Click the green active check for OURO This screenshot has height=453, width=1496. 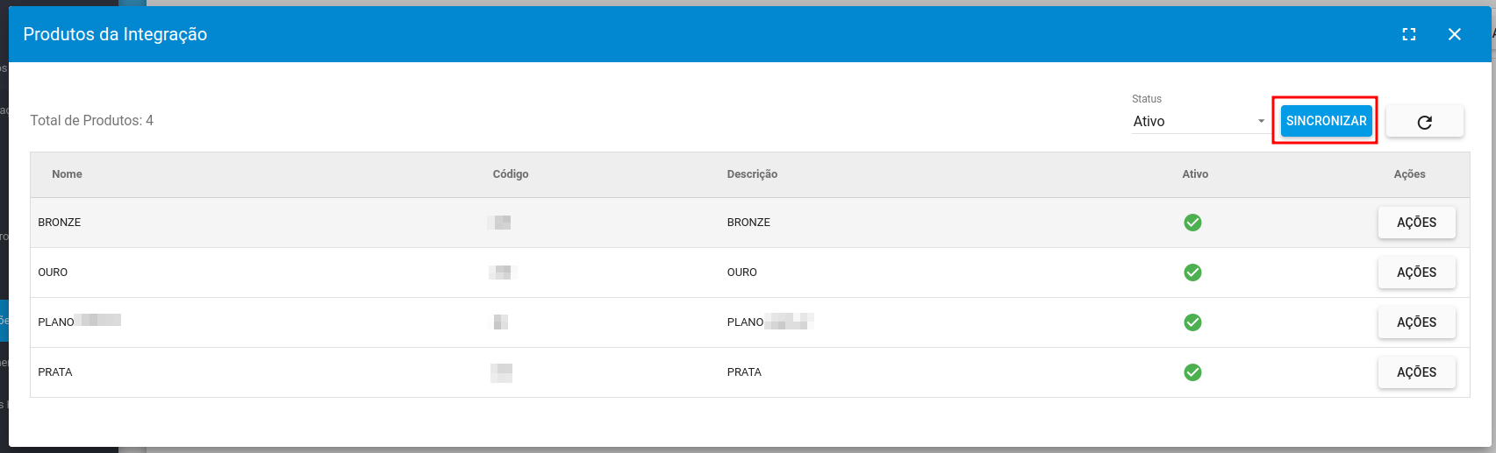coord(1192,273)
